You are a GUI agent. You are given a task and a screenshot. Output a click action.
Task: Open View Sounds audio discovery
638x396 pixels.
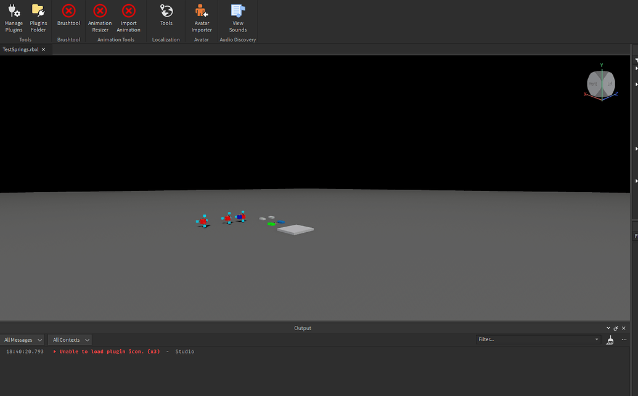pyautogui.click(x=237, y=18)
